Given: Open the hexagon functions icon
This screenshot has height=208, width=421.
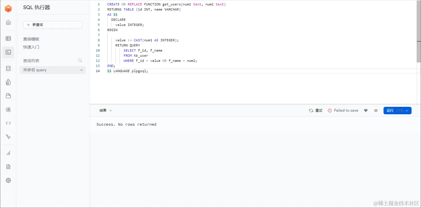Looking at the screenshot, I should tap(8, 109).
